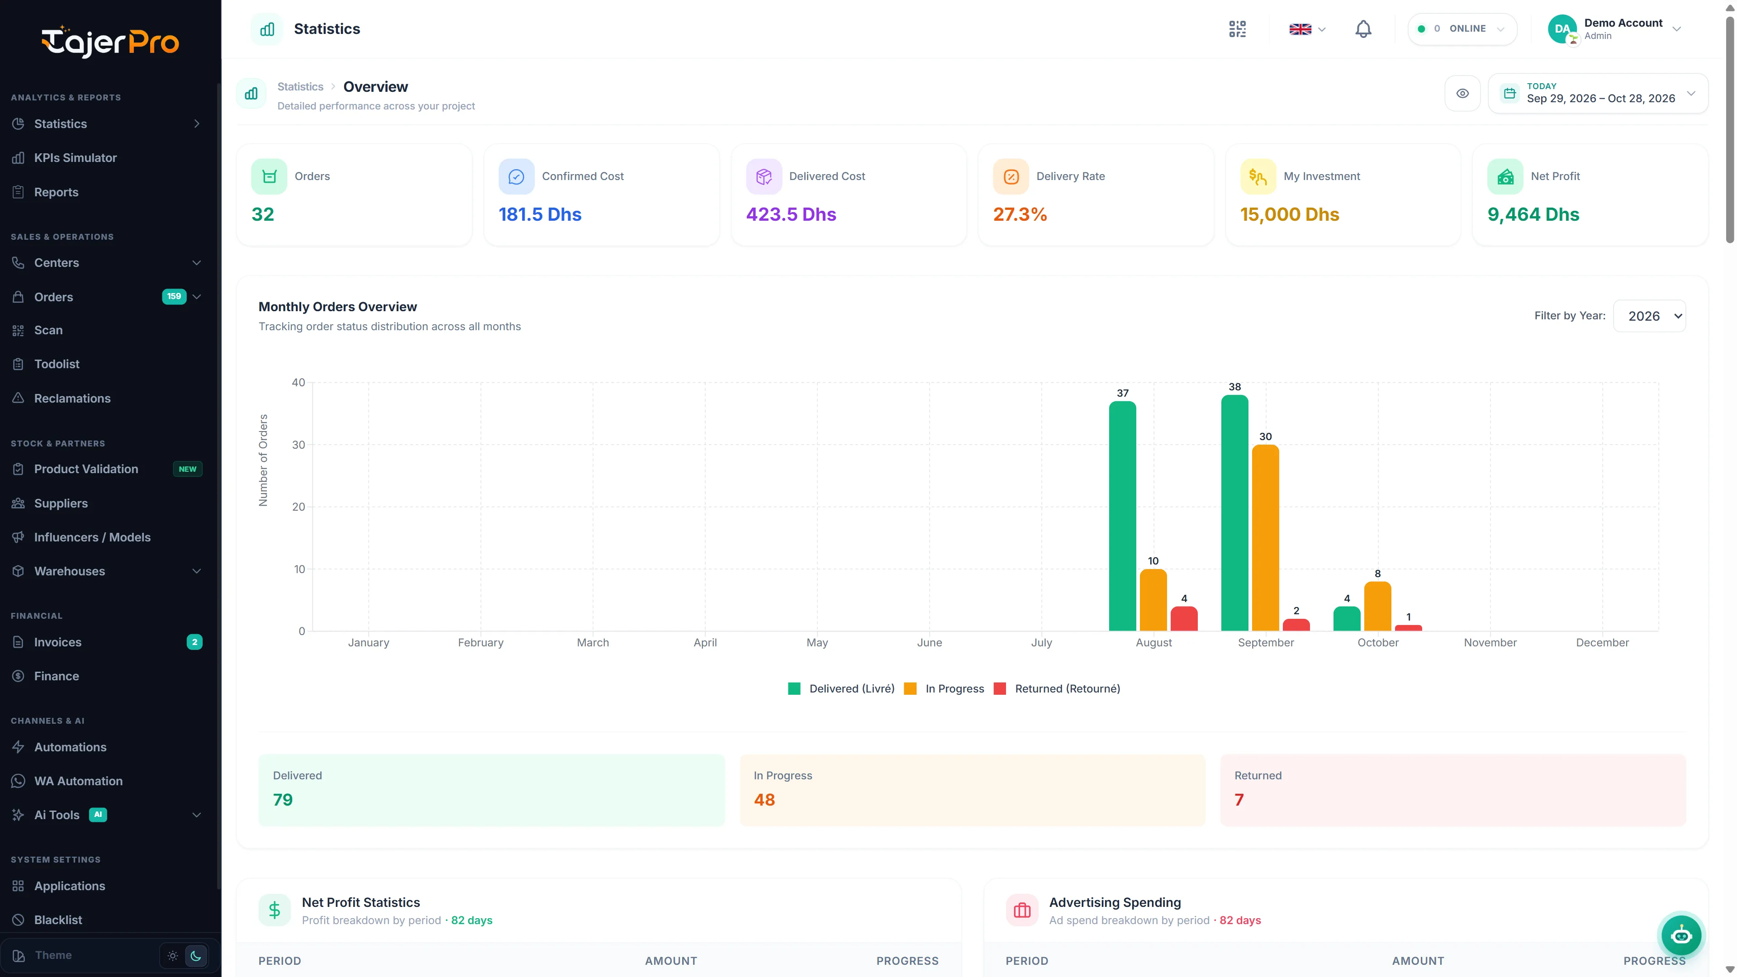The image size is (1737, 977).
Task: Click the Demo Account avatar
Action: [1563, 29]
